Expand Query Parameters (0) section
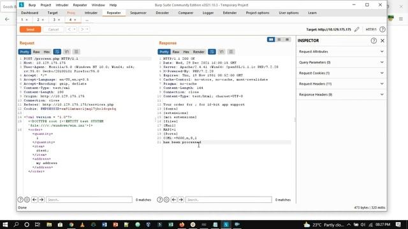The width and height of the screenshot is (408, 229). [341, 62]
